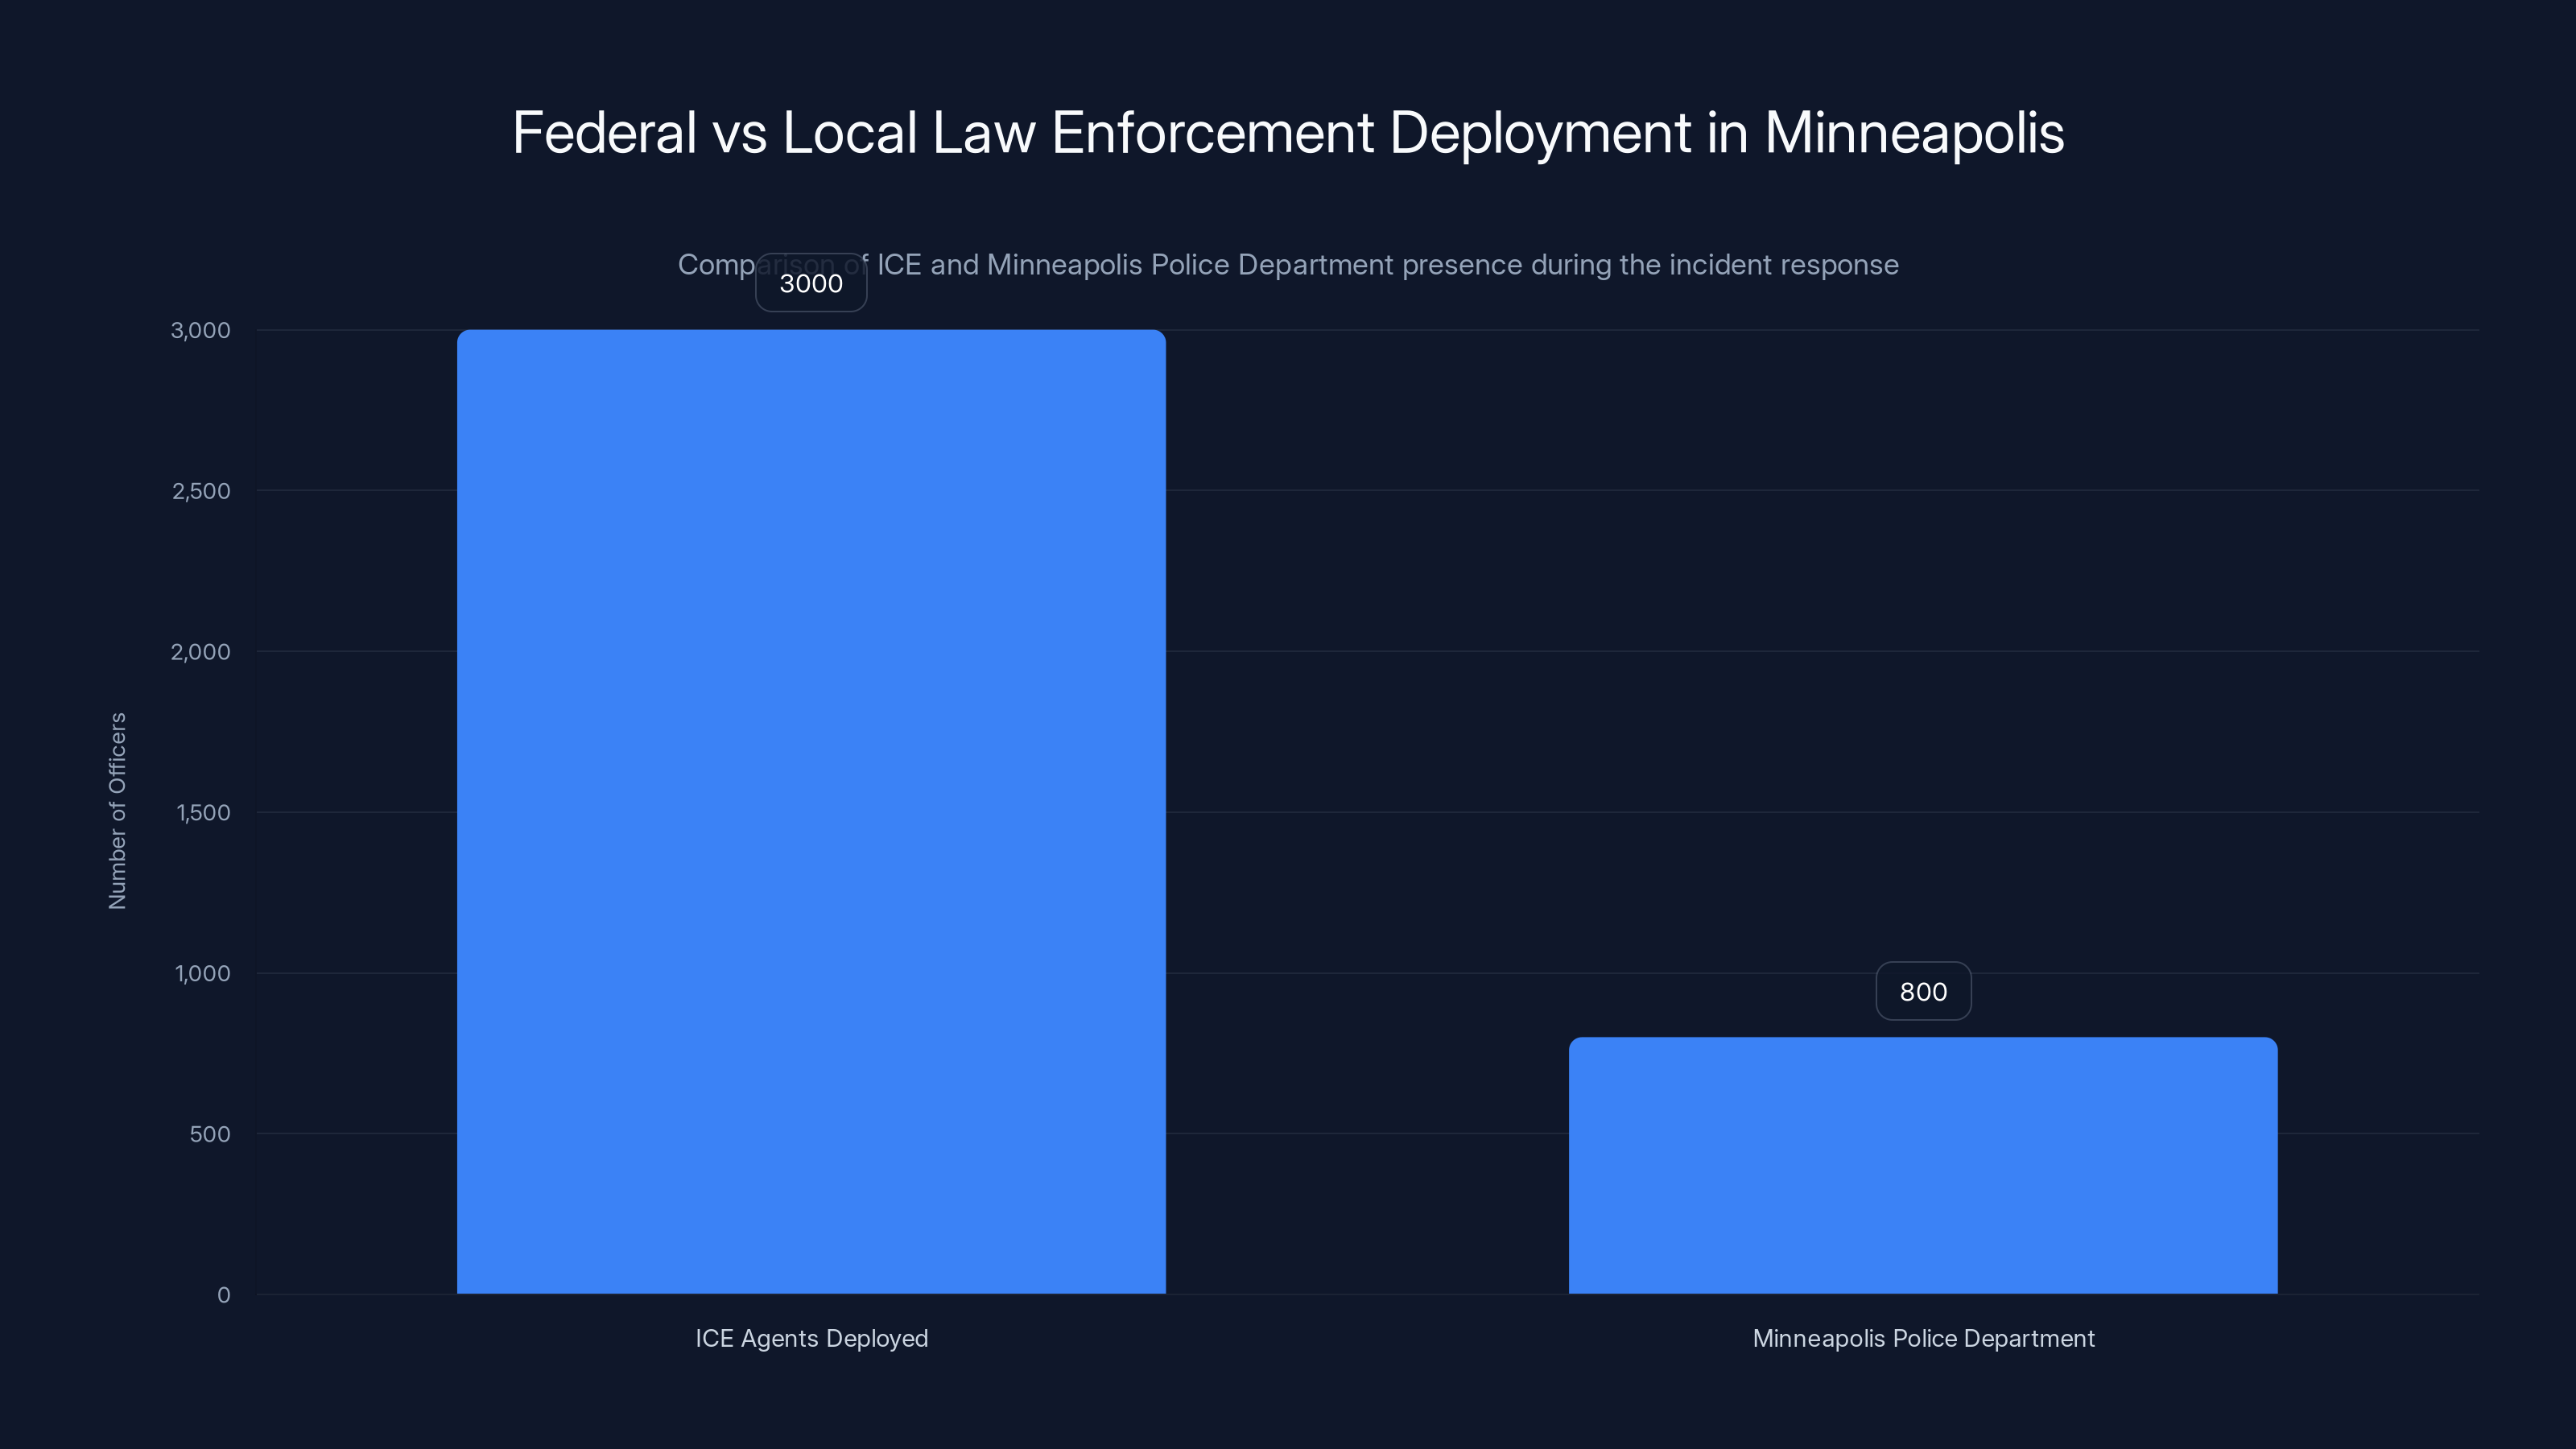Select the 800 value label
The height and width of the screenshot is (1449, 2576).
point(1922,991)
